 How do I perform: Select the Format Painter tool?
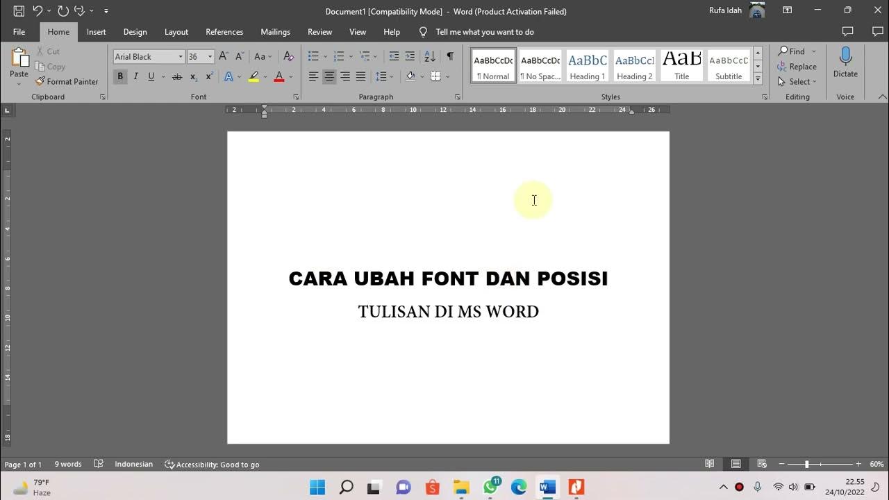pos(67,81)
